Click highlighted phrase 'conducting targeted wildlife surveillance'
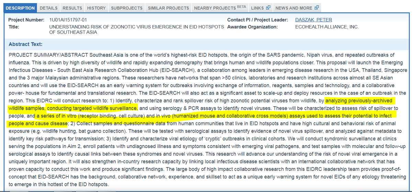Image resolution: width=412 pixels, height=192 pixels. (92, 108)
